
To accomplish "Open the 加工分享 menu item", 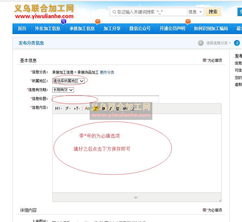I will pyautogui.click(x=112, y=28).
